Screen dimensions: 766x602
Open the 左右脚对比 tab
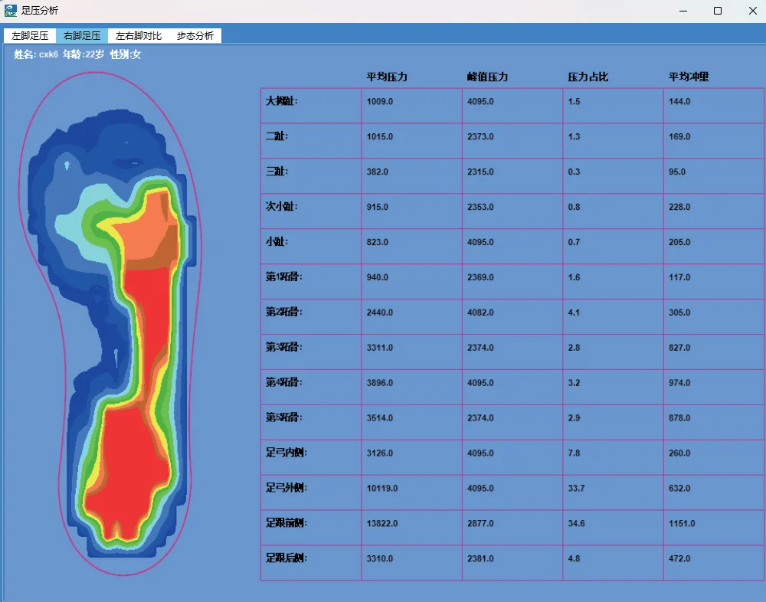(x=139, y=36)
